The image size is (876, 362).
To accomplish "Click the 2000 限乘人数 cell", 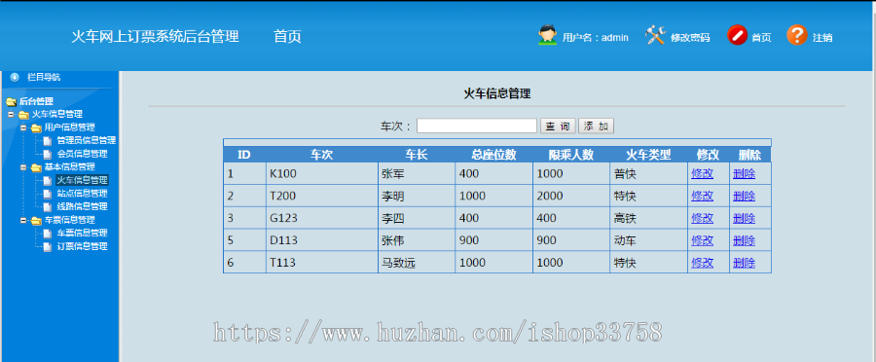I will tap(571, 197).
